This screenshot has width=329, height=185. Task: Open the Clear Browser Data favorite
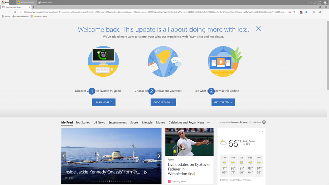[20, 16]
